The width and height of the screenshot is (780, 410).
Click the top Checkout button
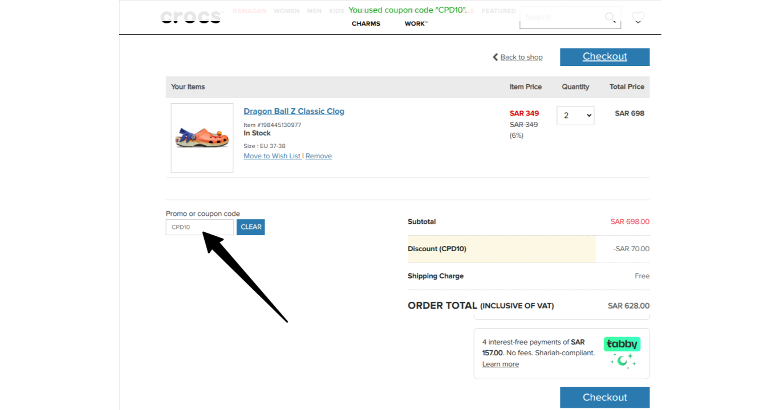pos(604,56)
